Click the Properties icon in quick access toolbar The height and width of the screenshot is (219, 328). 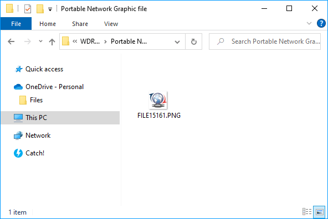pos(28,9)
